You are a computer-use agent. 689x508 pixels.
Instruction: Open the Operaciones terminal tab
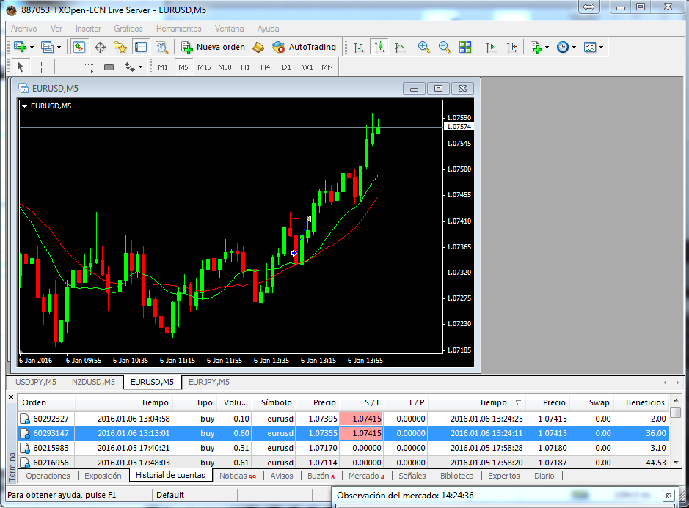tap(48, 476)
